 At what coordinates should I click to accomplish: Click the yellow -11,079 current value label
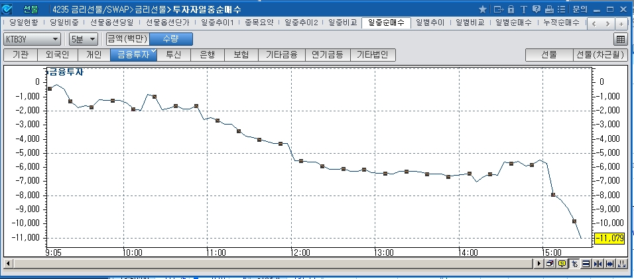pyautogui.click(x=609, y=238)
